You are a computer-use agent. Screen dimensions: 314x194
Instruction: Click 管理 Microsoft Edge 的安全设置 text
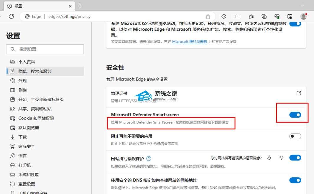point(137,79)
